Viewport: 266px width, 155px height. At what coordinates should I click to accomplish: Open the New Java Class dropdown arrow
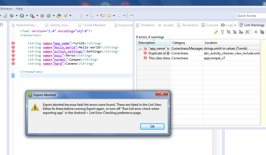coord(54,16)
